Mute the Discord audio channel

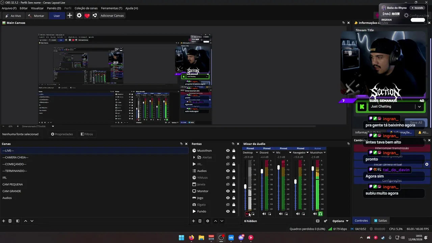coord(264,214)
